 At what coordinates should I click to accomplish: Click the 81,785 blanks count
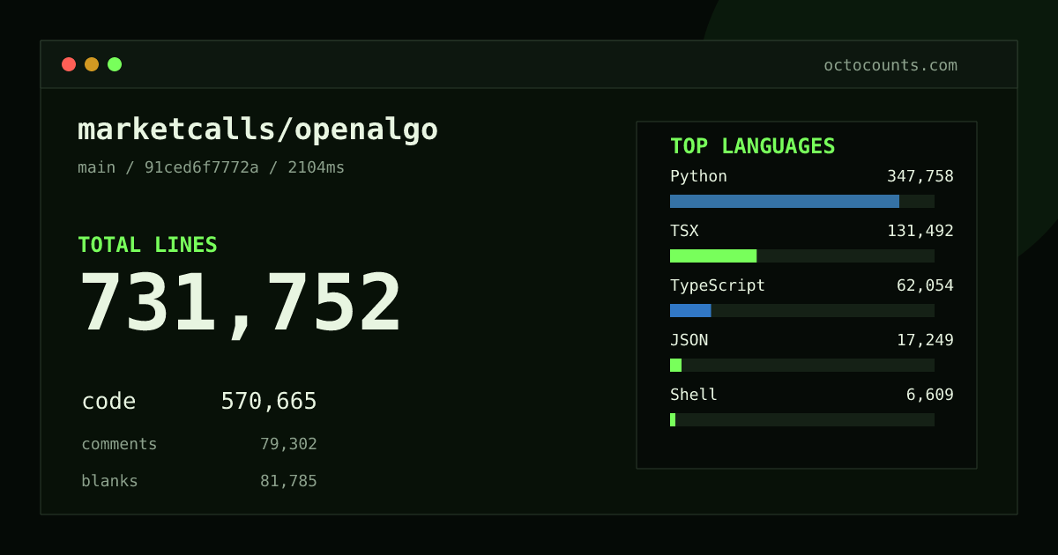(288, 481)
